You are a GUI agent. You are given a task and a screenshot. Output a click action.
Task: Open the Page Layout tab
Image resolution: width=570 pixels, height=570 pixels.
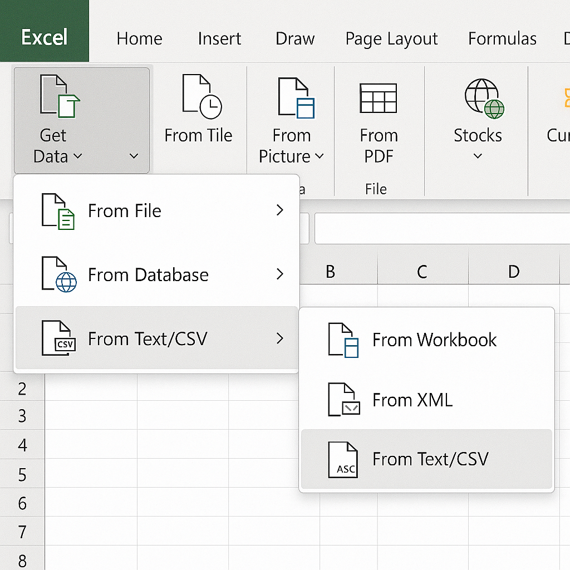(x=391, y=39)
